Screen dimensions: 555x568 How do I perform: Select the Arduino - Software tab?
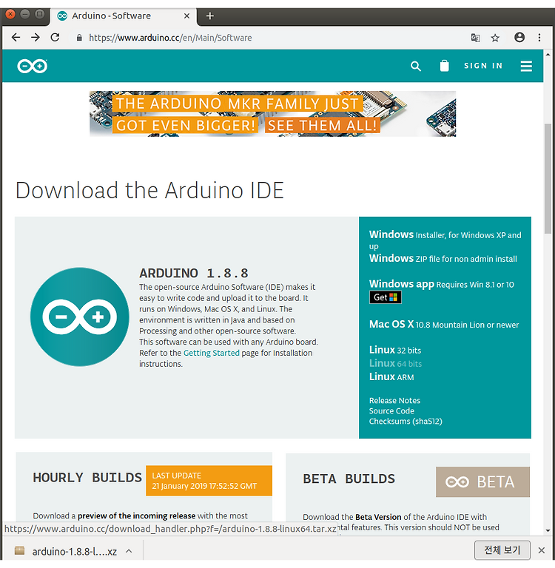coord(124,16)
